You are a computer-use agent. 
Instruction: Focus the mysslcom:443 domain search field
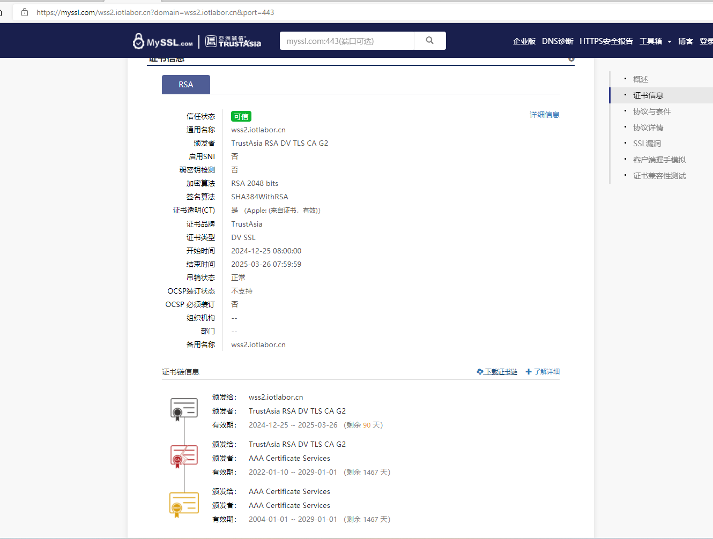pyautogui.click(x=347, y=41)
